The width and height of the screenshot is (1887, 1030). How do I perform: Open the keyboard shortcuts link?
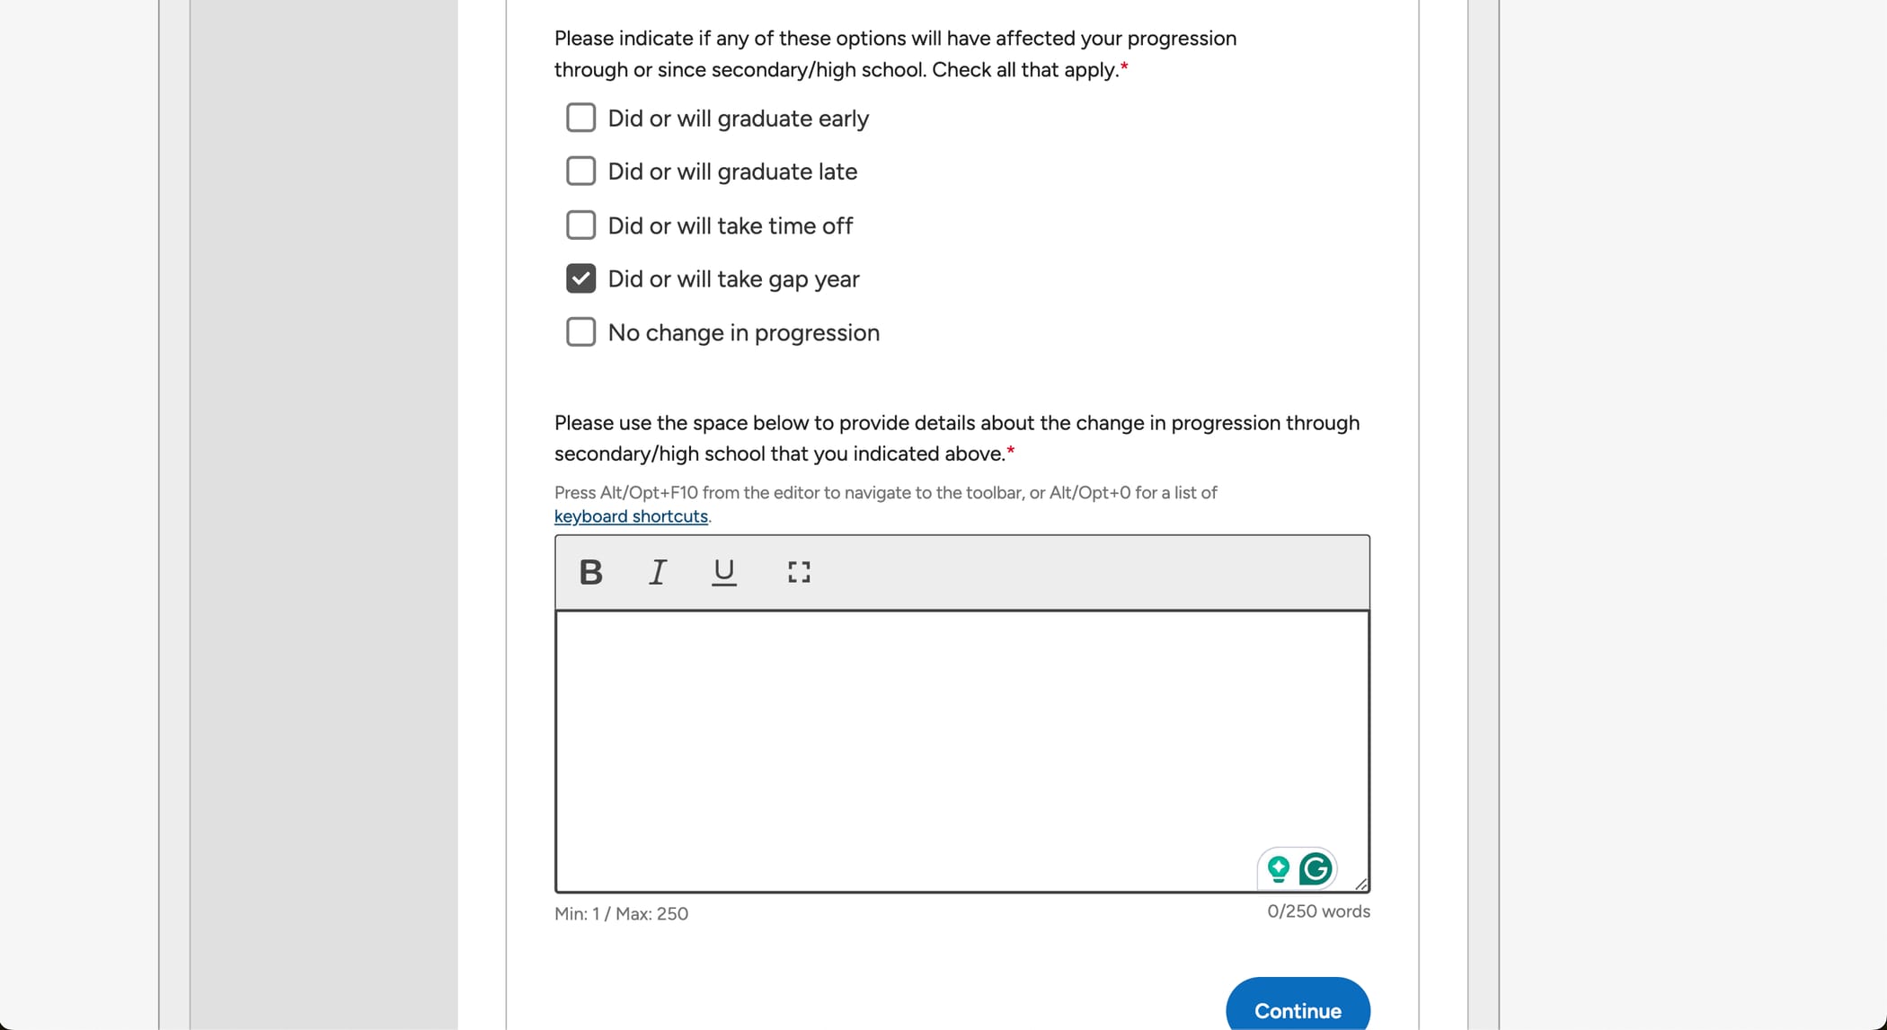pos(630,515)
